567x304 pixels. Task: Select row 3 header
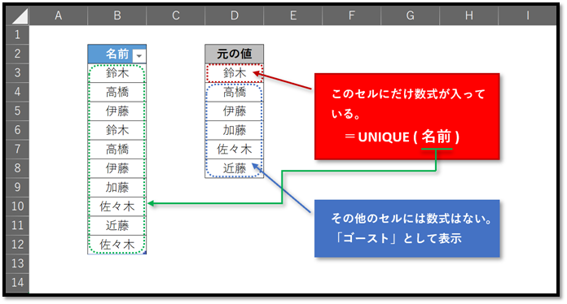(x=17, y=73)
